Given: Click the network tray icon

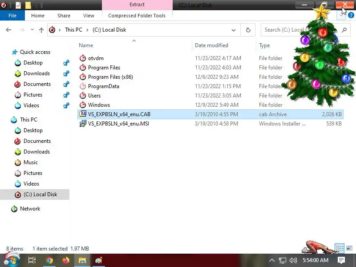Looking at the screenshot, I should (x=283, y=260).
